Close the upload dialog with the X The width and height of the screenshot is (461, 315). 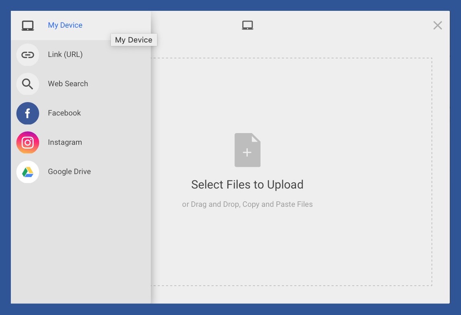(x=437, y=26)
